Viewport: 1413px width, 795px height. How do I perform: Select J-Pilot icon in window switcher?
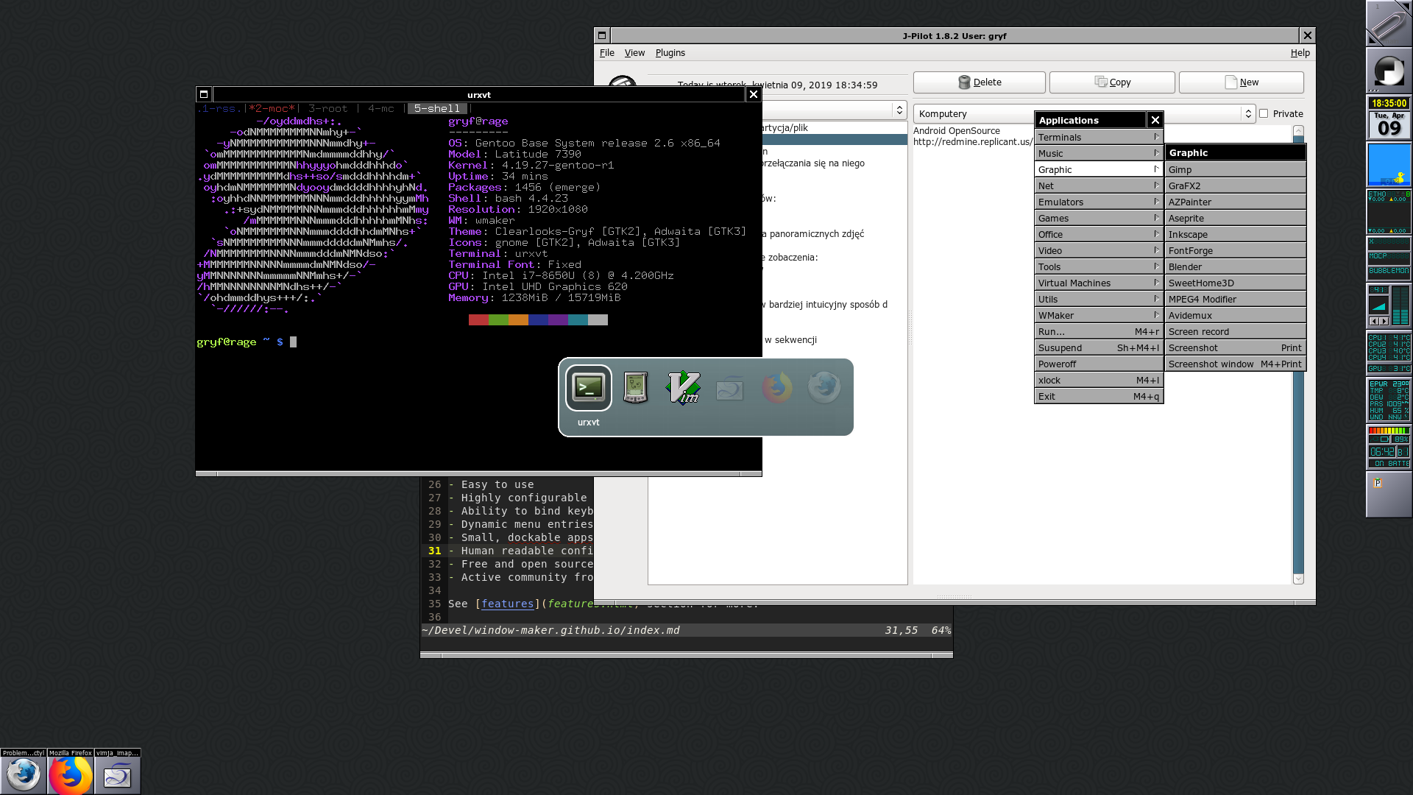[635, 388]
